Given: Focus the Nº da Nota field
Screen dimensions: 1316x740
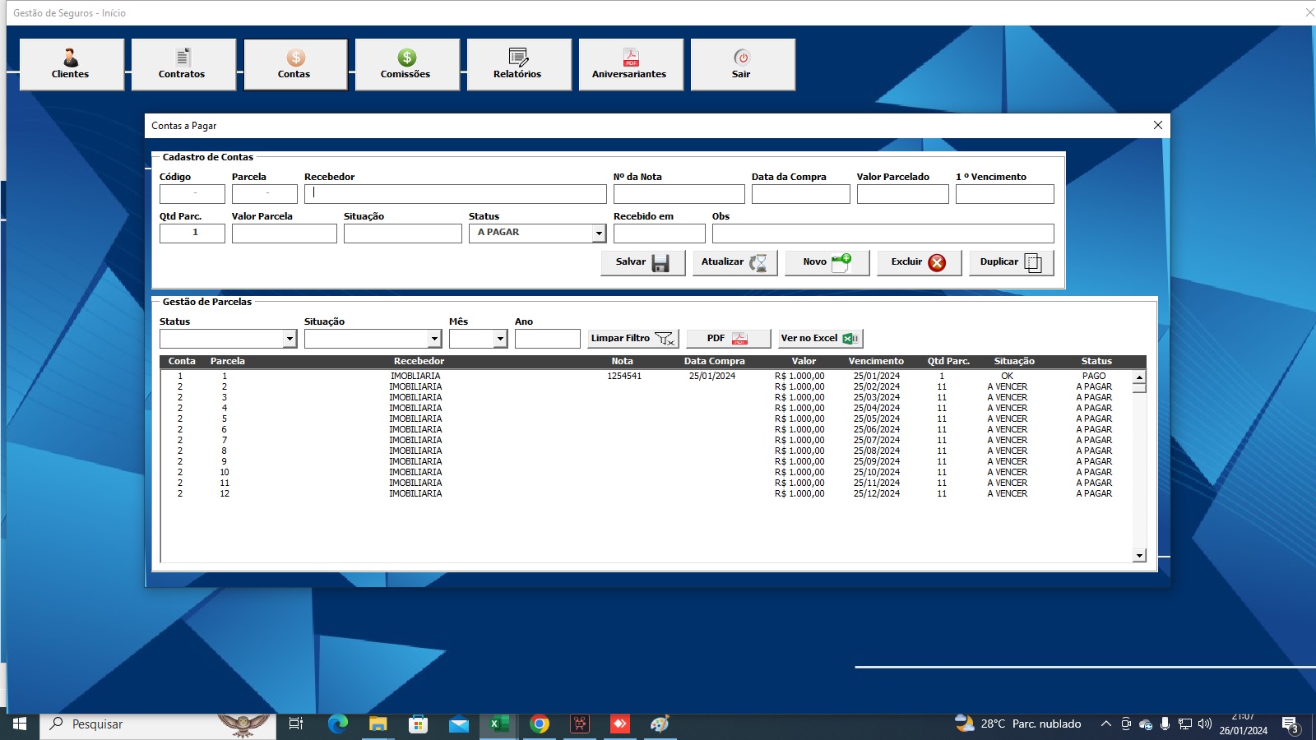Looking at the screenshot, I should click(679, 194).
